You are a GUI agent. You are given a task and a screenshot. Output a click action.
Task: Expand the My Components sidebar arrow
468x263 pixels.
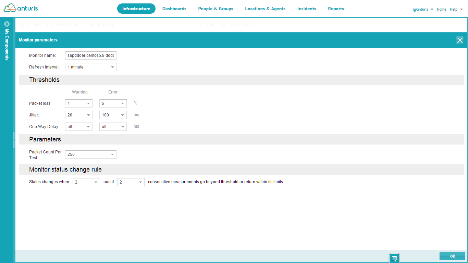(7, 24)
